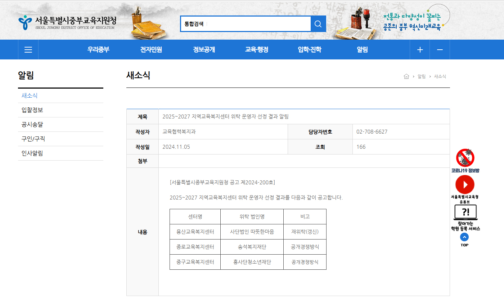504x300 pixels.
Task: Click the 첨부 row label
Action: [143, 161]
